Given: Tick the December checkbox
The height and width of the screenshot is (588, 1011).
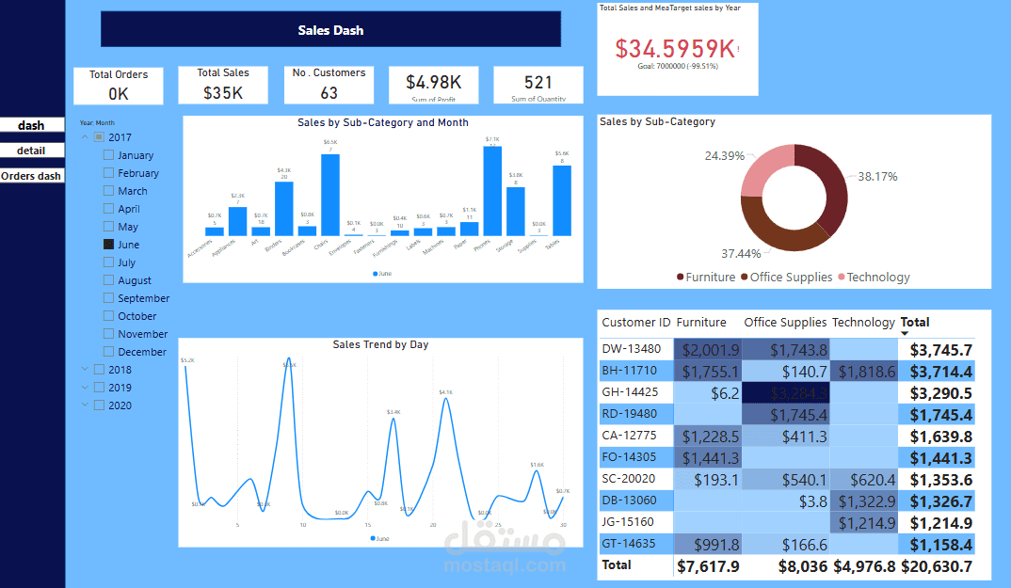Looking at the screenshot, I should [108, 351].
